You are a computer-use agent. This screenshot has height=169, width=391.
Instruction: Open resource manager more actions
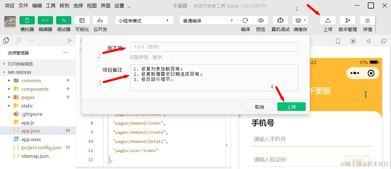66,53
